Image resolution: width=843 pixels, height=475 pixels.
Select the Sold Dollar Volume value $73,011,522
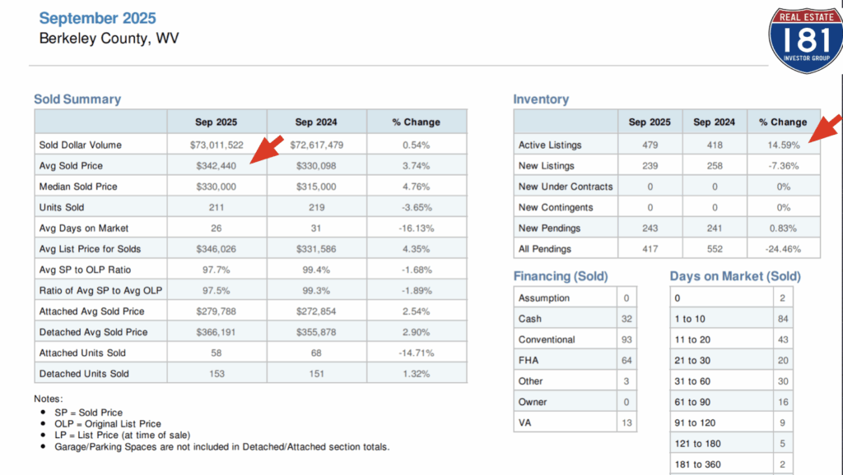pyautogui.click(x=216, y=145)
